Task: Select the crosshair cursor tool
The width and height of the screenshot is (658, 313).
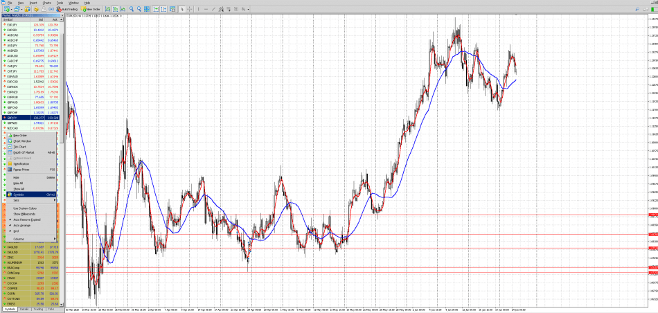Action: point(189,9)
